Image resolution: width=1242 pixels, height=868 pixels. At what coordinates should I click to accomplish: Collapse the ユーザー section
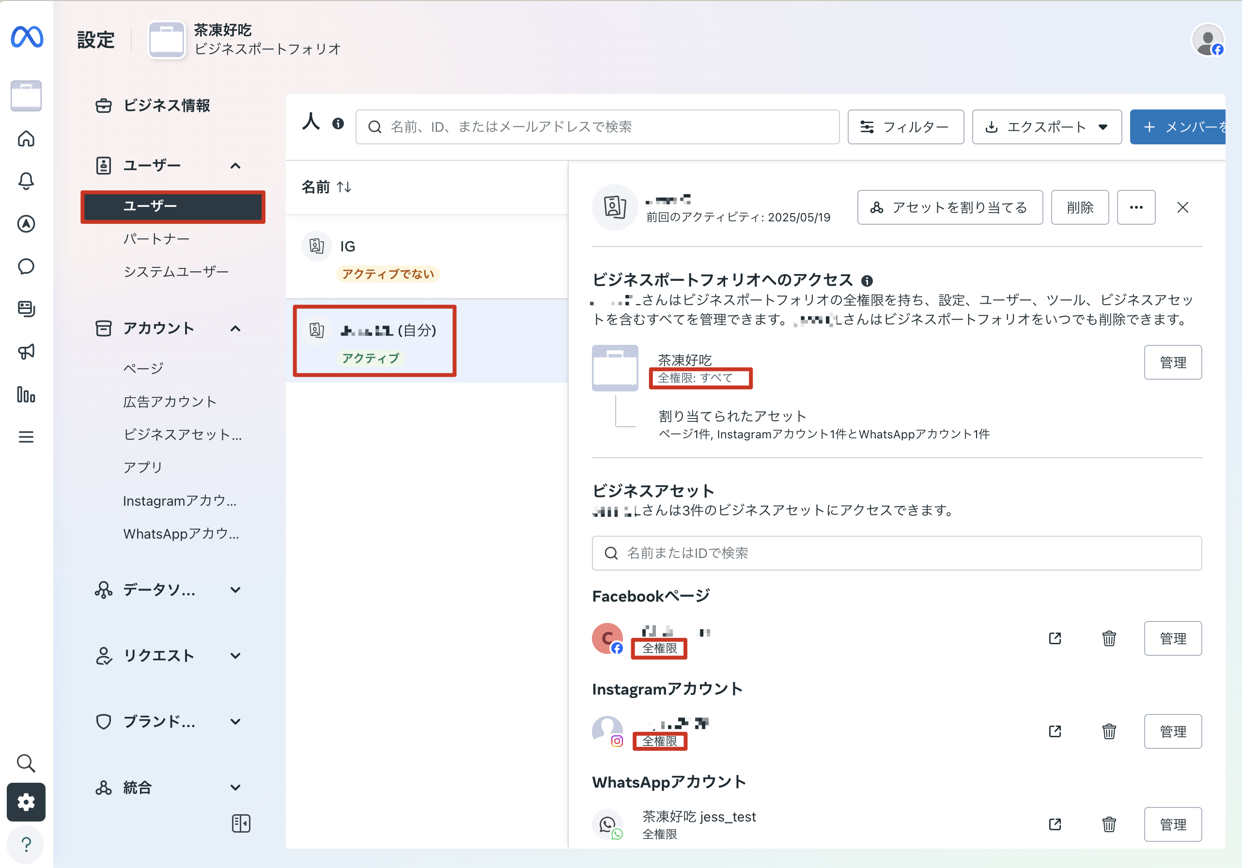tap(235, 166)
